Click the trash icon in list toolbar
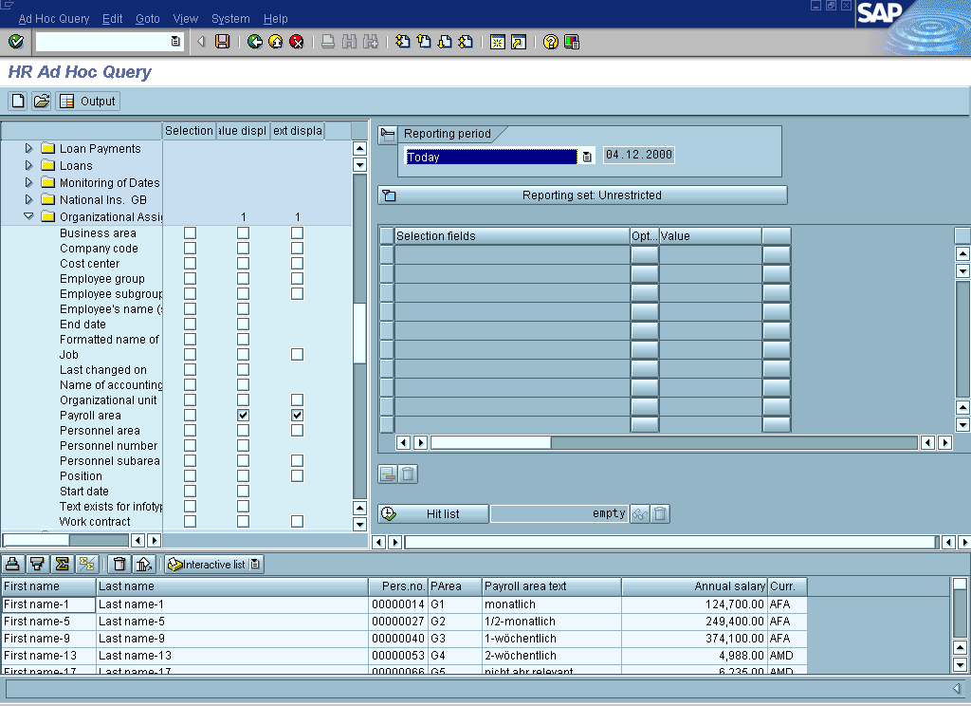The image size is (971, 706). click(x=119, y=564)
